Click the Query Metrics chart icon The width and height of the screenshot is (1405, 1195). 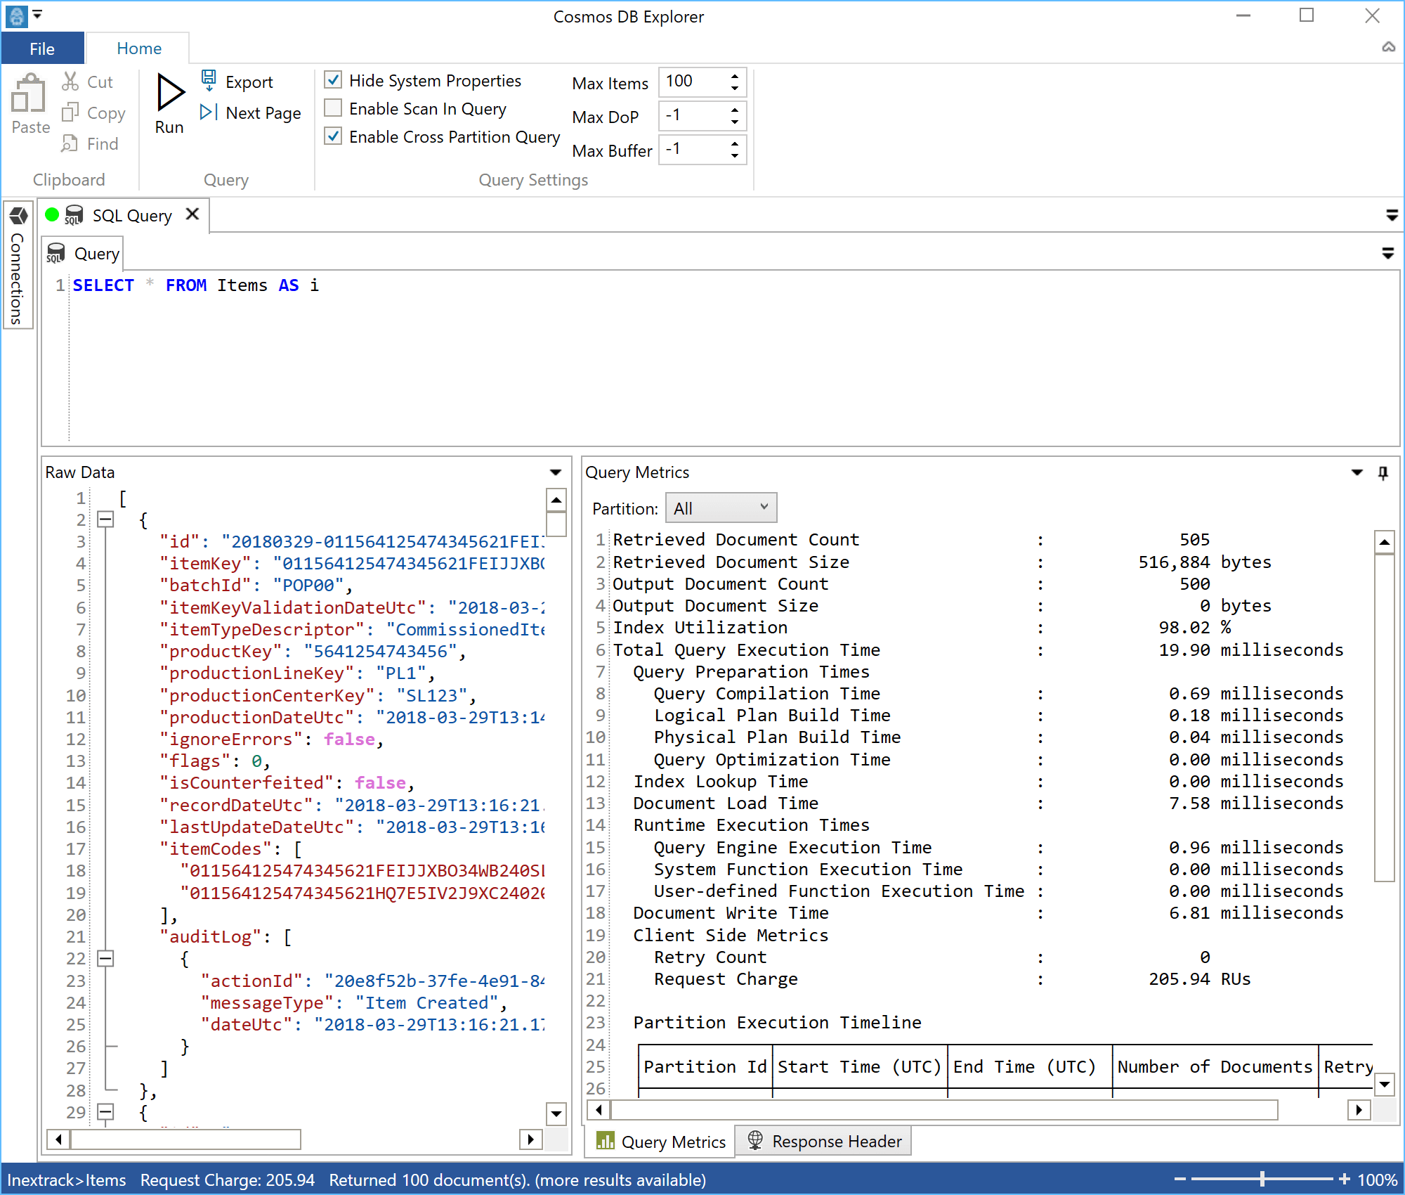tap(605, 1141)
